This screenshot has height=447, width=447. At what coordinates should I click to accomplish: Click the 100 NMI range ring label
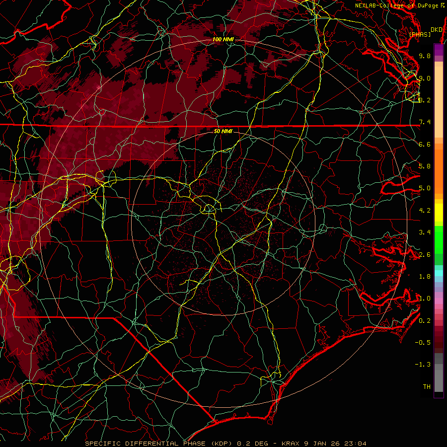coord(223,39)
